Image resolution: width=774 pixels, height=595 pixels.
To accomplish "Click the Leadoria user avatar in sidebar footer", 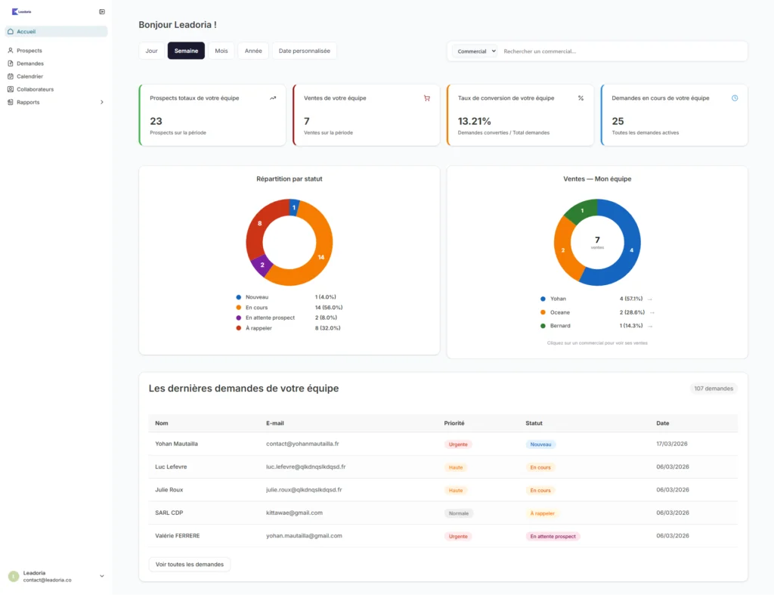I will (14, 576).
